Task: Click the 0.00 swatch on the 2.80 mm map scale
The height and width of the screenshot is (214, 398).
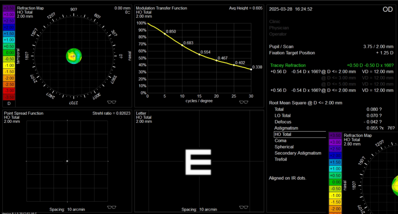Action: [x=335, y=182]
